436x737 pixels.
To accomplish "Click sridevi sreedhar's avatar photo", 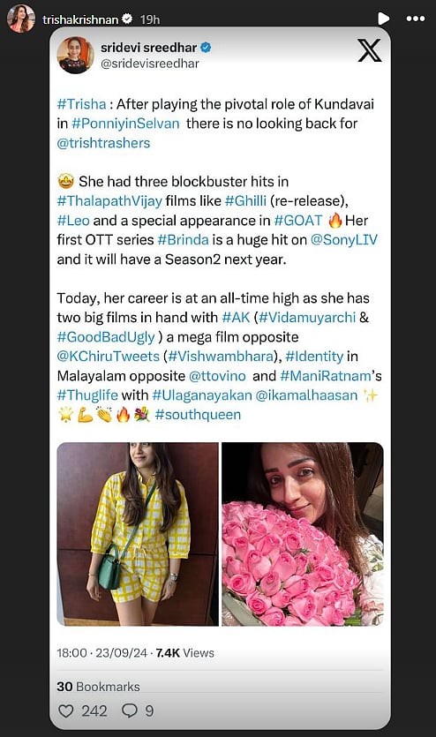I will click(x=75, y=55).
